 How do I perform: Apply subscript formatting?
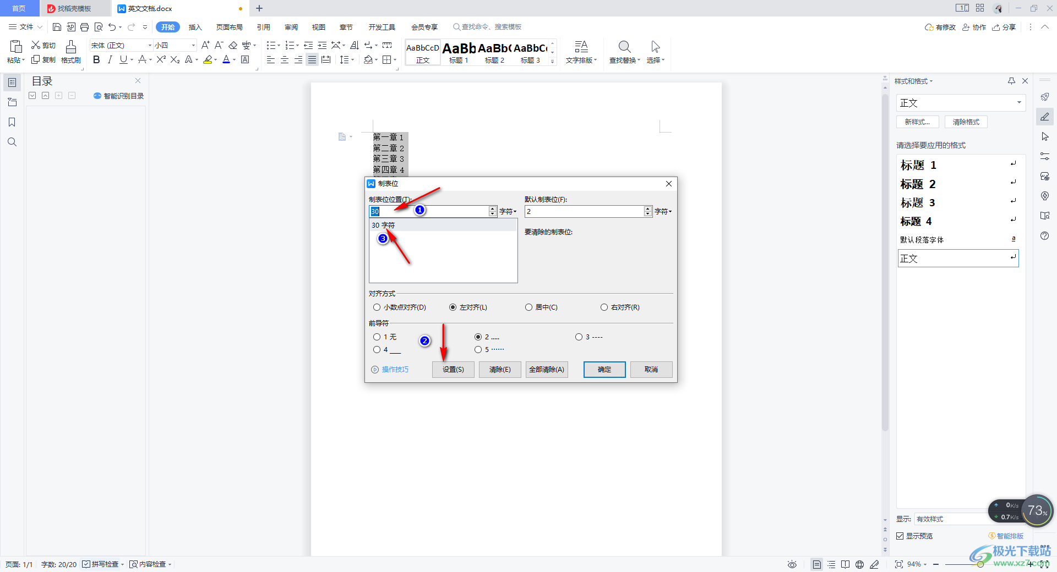(x=175, y=59)
